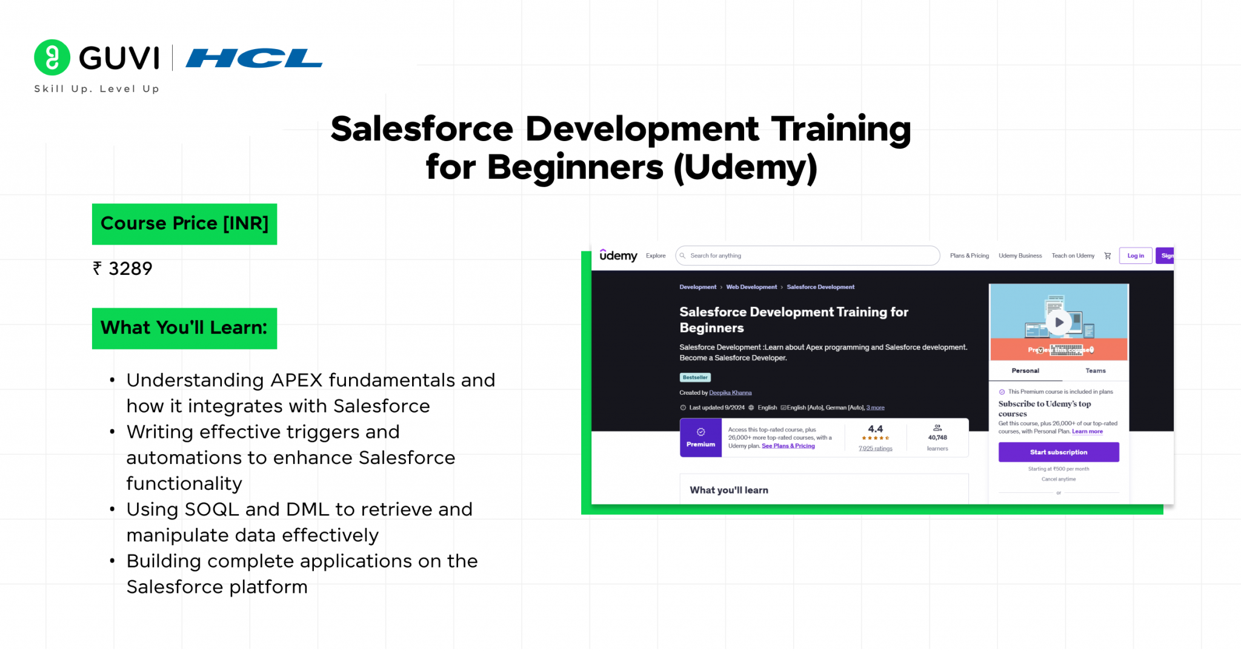Screen dimensions: 1241x651
Task: Select the Personal tab
Action: (x=1025, y=370)
